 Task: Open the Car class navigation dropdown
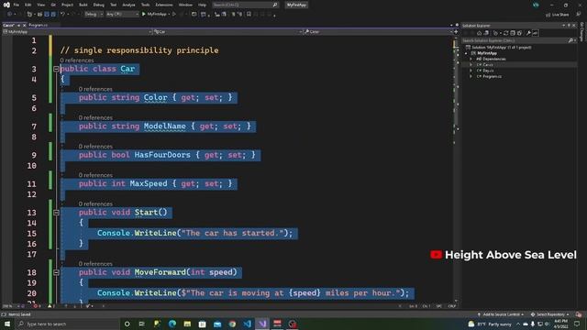pyautogui.click(x=227, y=32)
